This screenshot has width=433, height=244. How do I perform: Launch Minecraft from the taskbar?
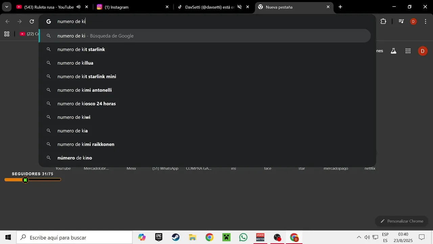coord(226,237)
